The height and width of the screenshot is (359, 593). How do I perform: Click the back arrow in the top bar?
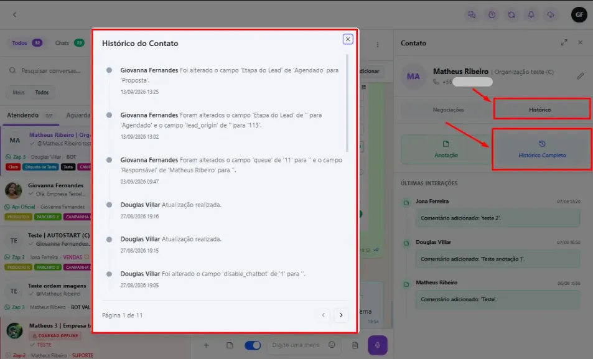[15, 15]
